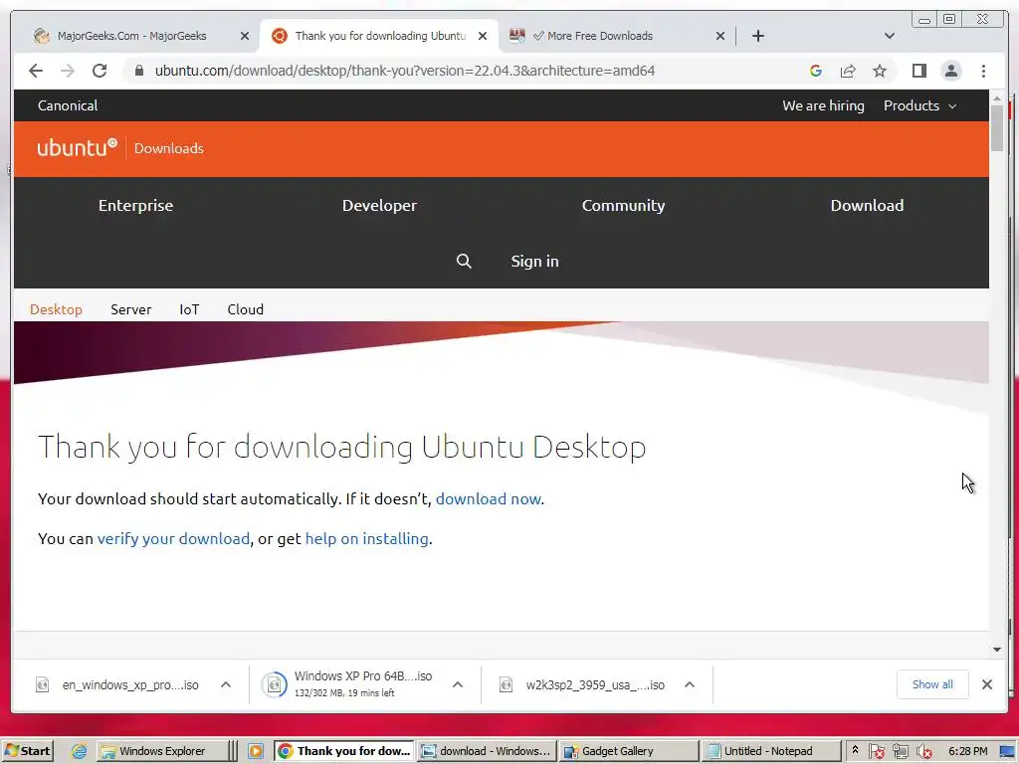Expand options for Windows XP Pro 64B iso

pos(458,684)
